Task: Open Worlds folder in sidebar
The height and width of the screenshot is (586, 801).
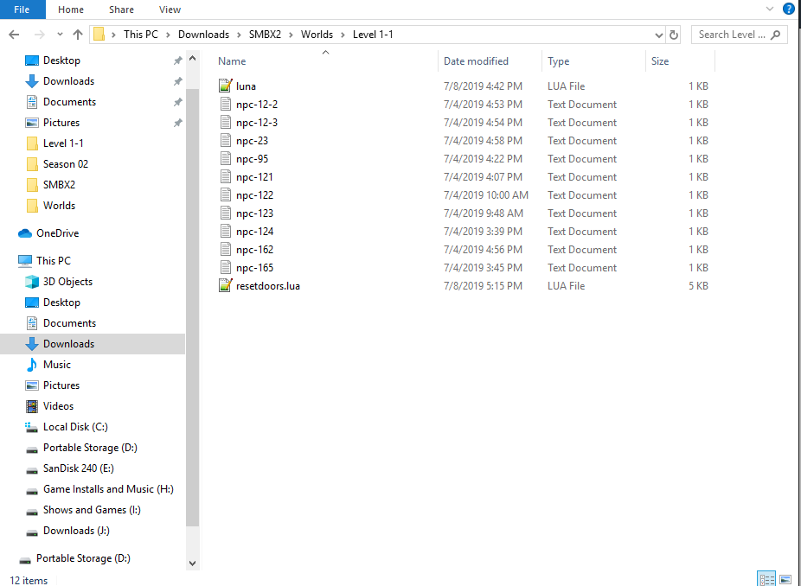Action: [x=59, y=206]
